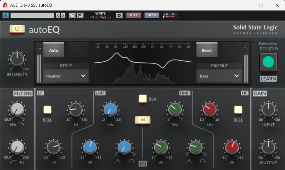285x170 pixels.
Task: Click the save preset floppy disk icon
Action: click(80, 15)
